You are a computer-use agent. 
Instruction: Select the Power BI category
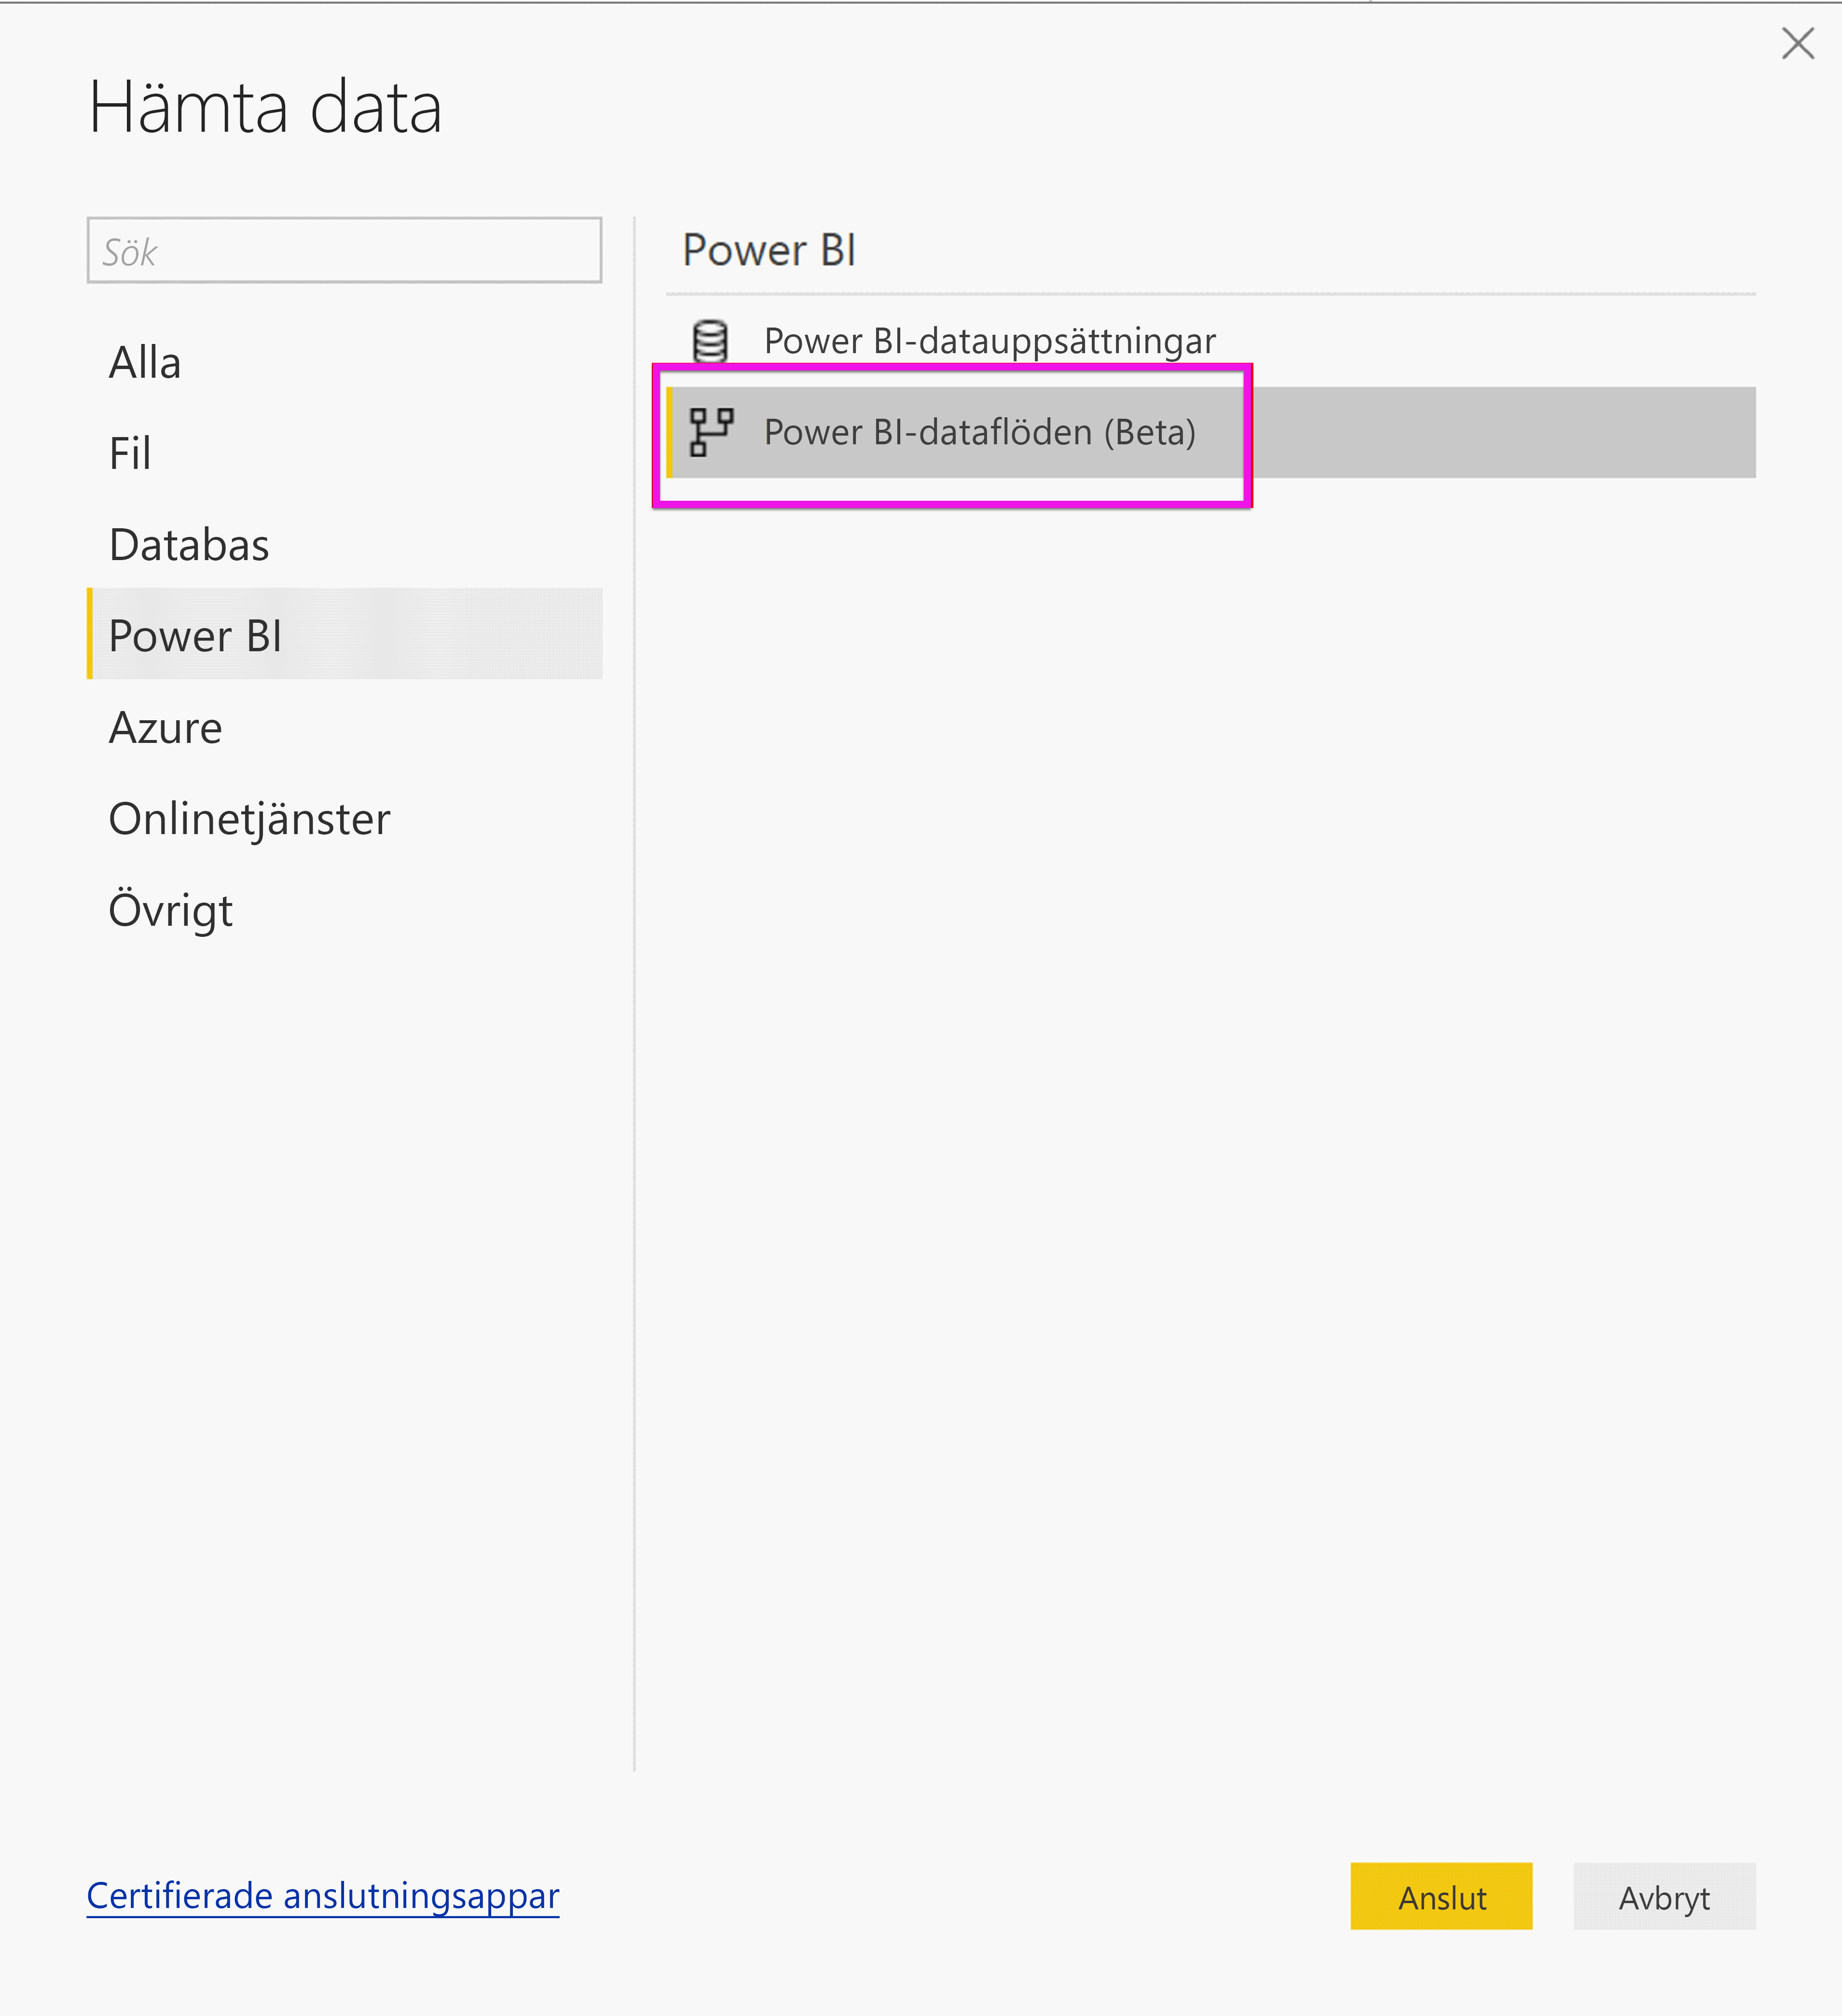345,634
